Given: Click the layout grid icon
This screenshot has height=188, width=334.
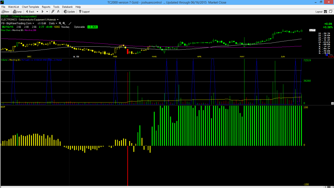Looking at the screenshot, I should click(326, 12).
